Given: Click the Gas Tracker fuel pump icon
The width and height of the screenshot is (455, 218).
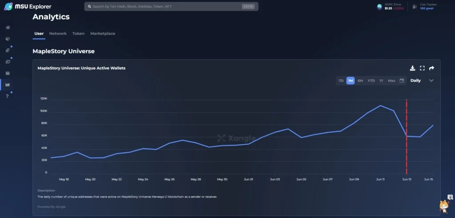Looking at the screenshot, I should [x=415, y=6].
